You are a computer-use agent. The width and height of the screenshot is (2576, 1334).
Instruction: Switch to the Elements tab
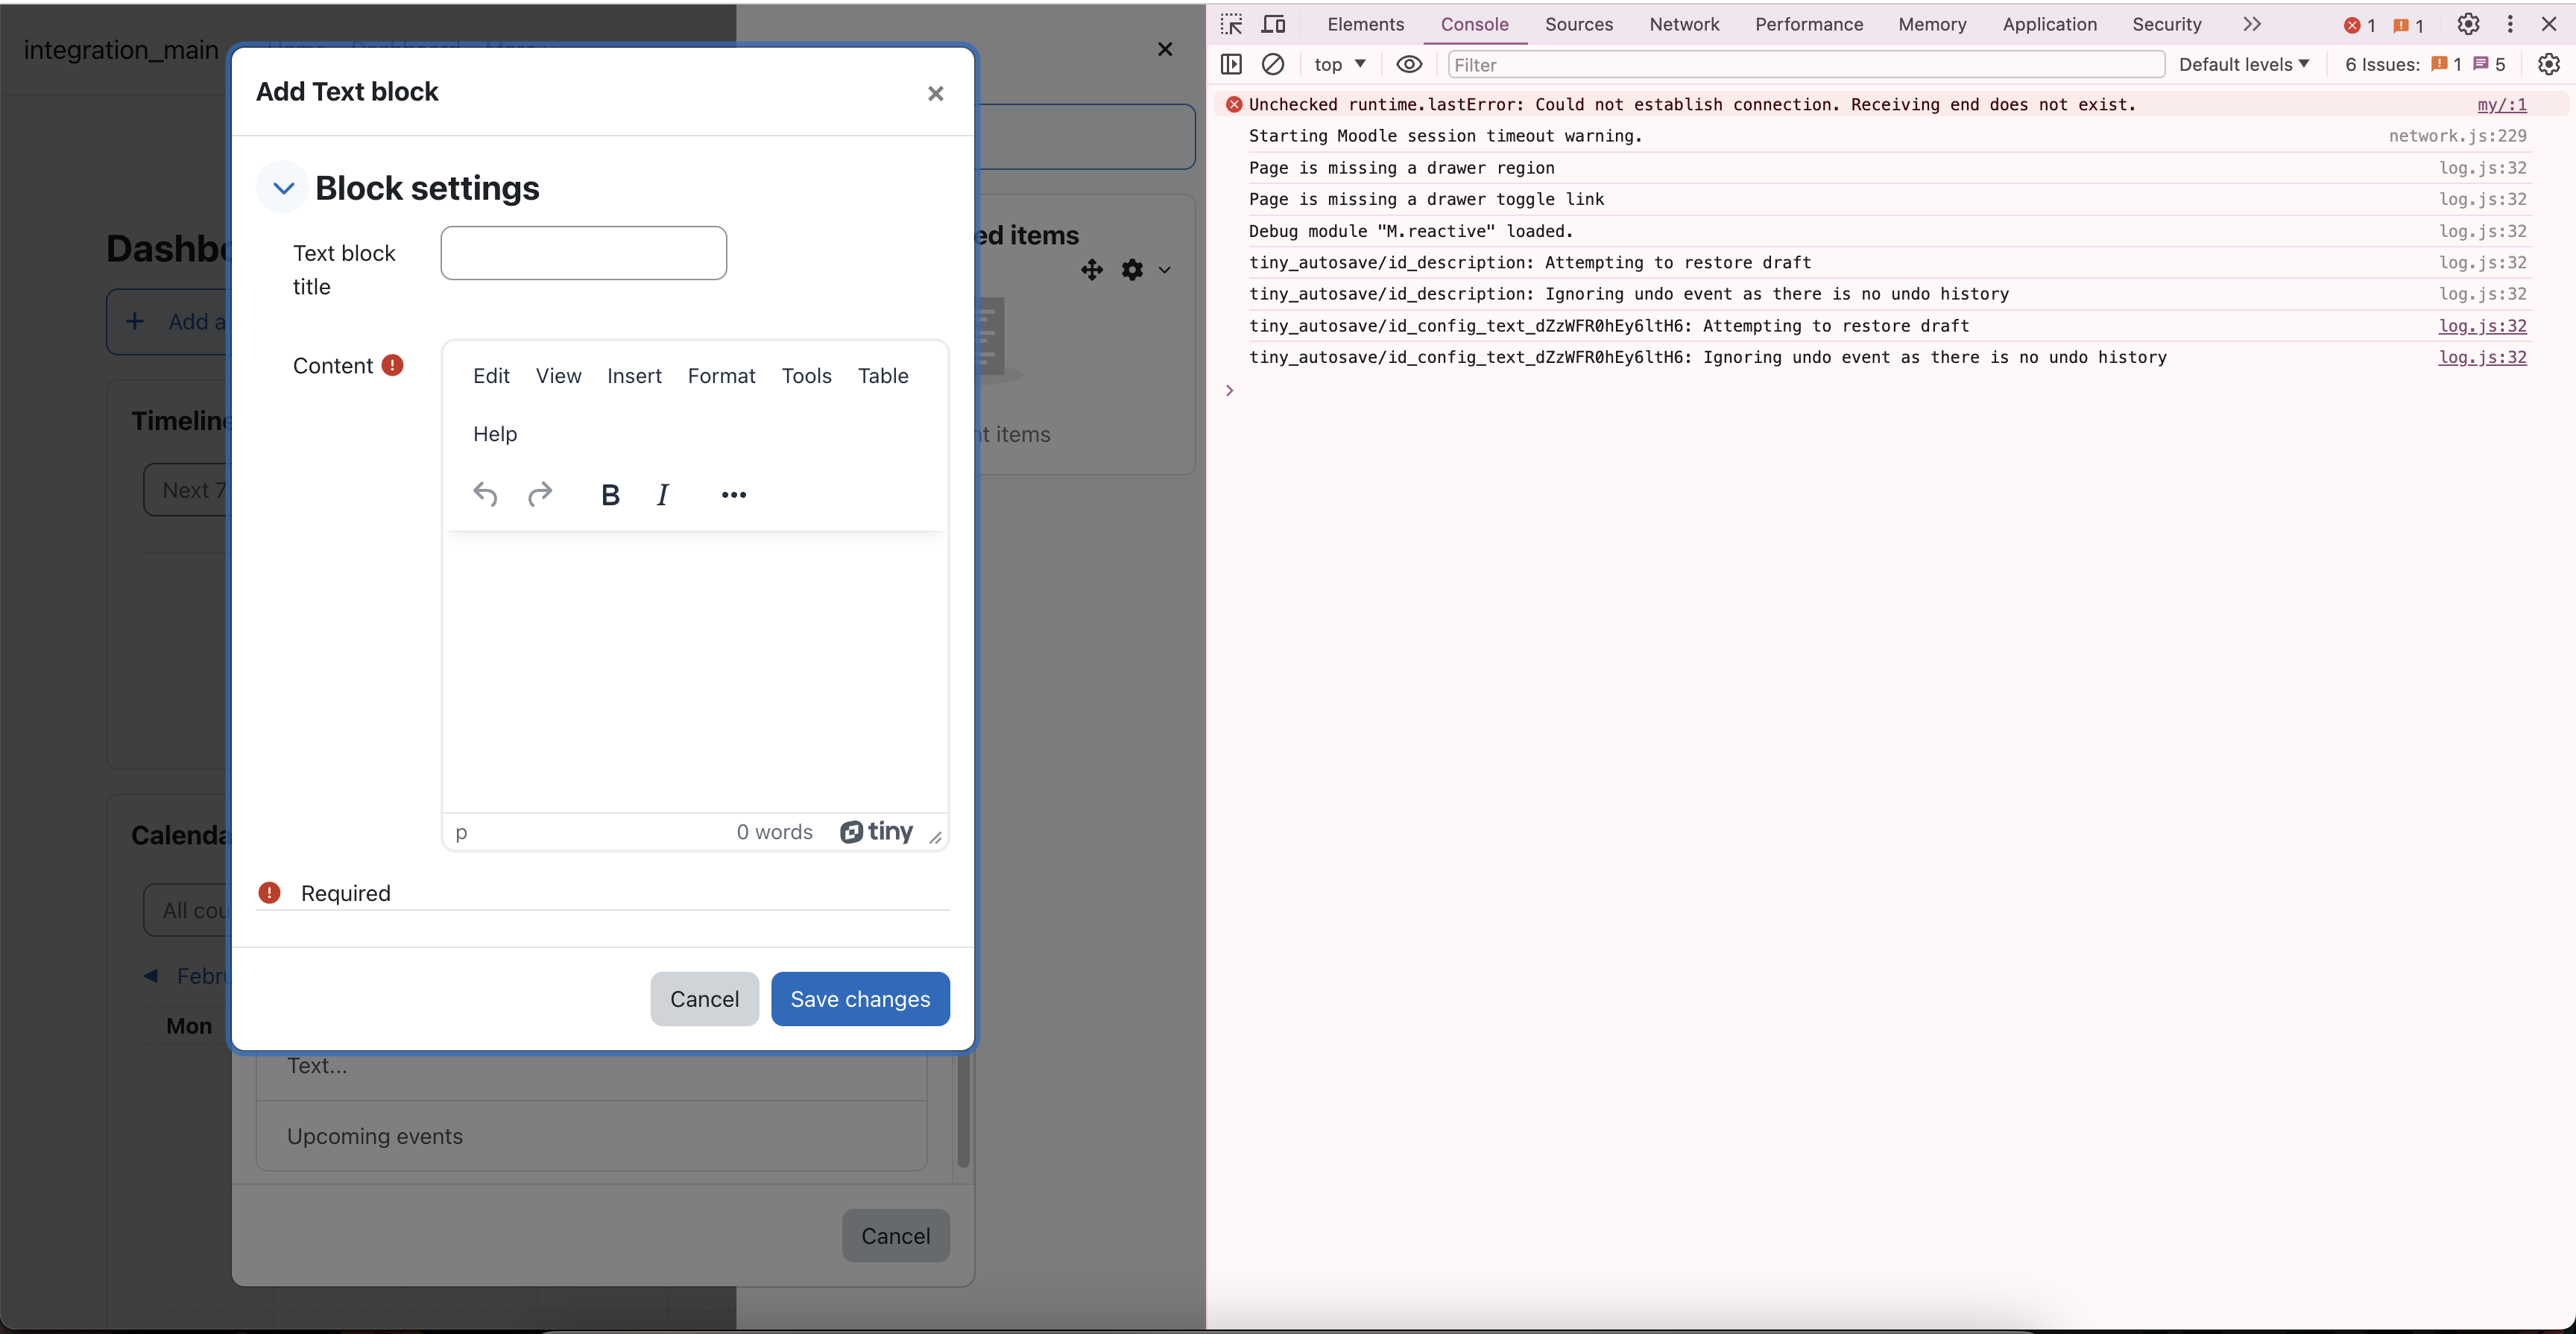[x=1365, y=24]
